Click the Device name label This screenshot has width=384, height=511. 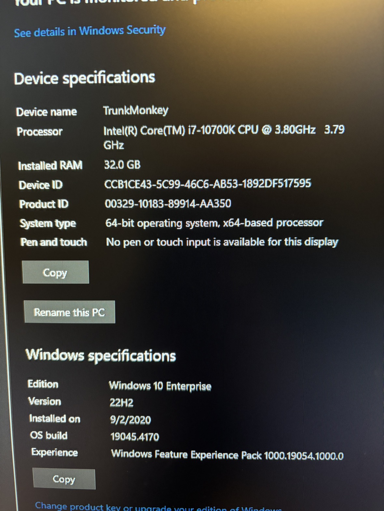(47, 112)
